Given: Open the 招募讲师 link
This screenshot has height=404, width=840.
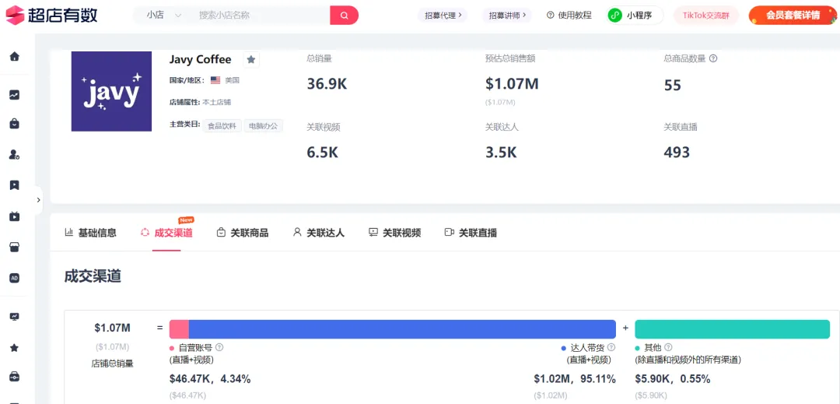Looking at the screenshot, I should [507, 15].
